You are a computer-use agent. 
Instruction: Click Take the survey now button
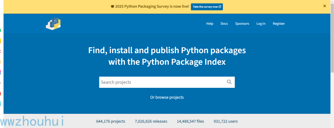click(x=207, y=6)
